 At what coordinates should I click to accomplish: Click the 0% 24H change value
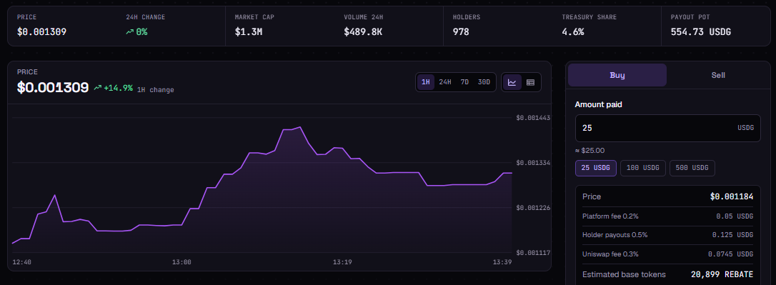[141, 32]
